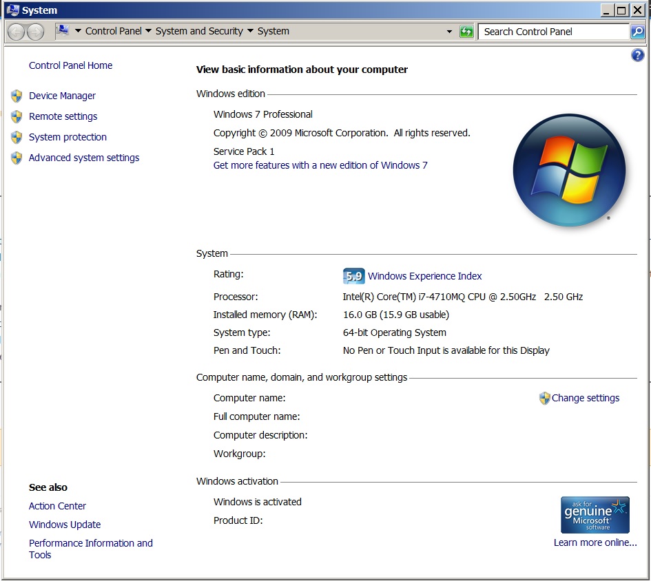Click the Windows is activated text
Screen dimensions: 651x581
click(x=258, y=502)
